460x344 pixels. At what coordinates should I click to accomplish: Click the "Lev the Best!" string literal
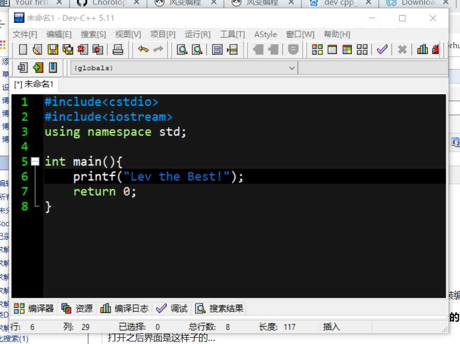point(177,176)
